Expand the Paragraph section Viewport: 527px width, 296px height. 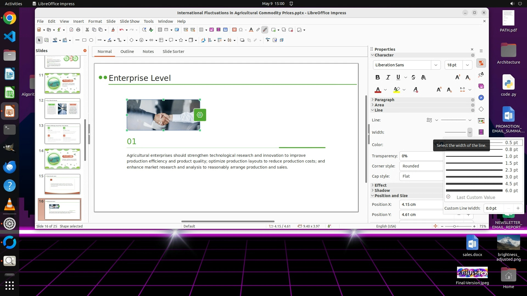[384, 100]
